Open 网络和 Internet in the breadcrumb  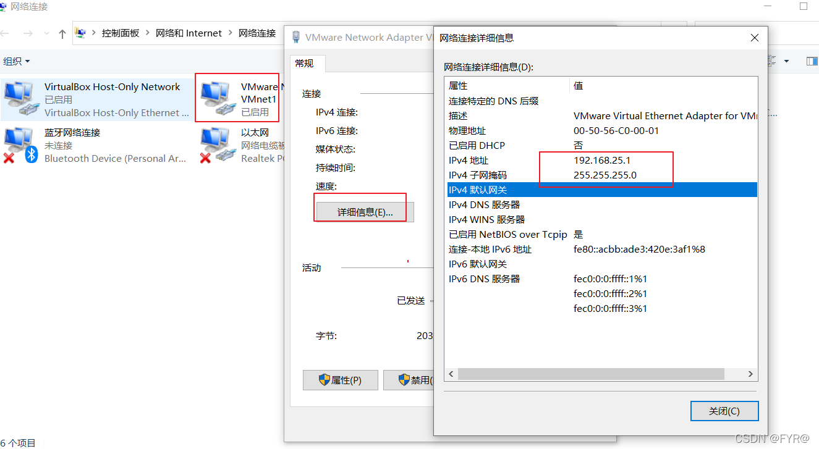[189, 33]
